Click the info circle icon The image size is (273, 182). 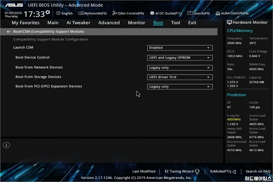6,145
